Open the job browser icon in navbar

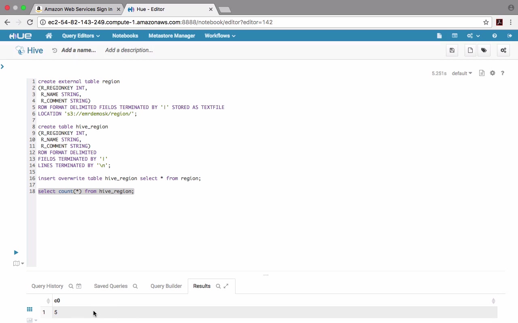[x=454, y=36]
